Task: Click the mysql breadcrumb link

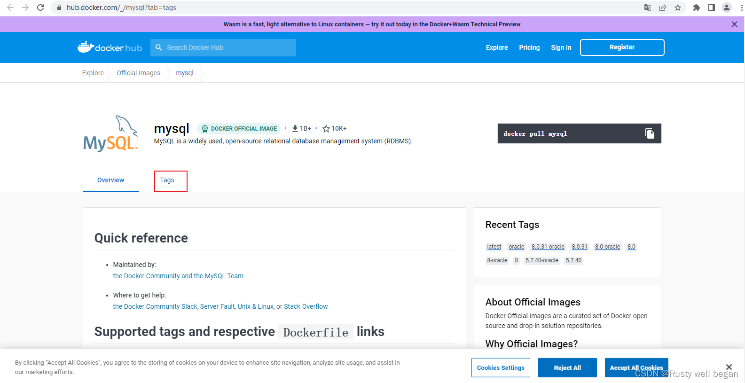Action: [x=185, y=73]
